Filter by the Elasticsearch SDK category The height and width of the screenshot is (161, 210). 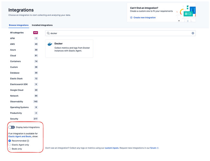(24, 84)
